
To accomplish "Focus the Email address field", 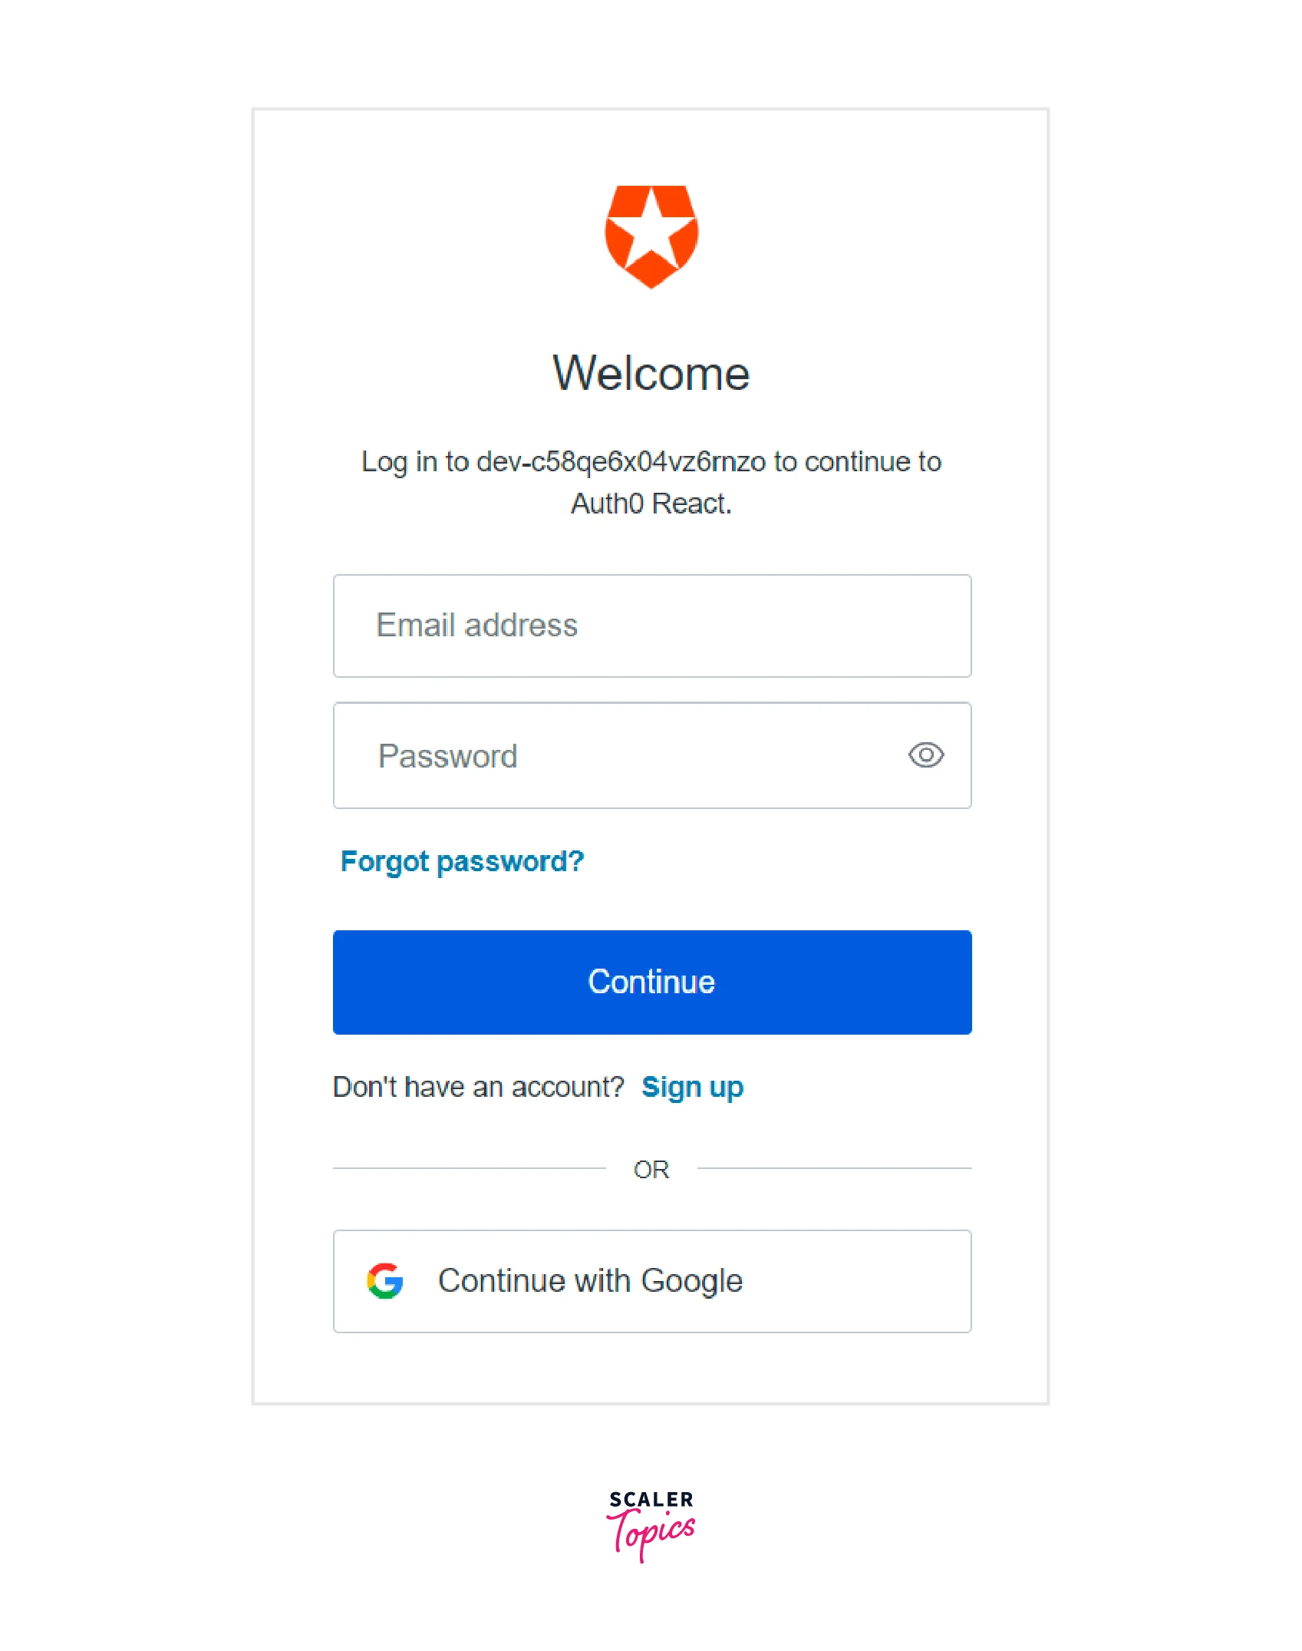I will click(x=652, y=626).
